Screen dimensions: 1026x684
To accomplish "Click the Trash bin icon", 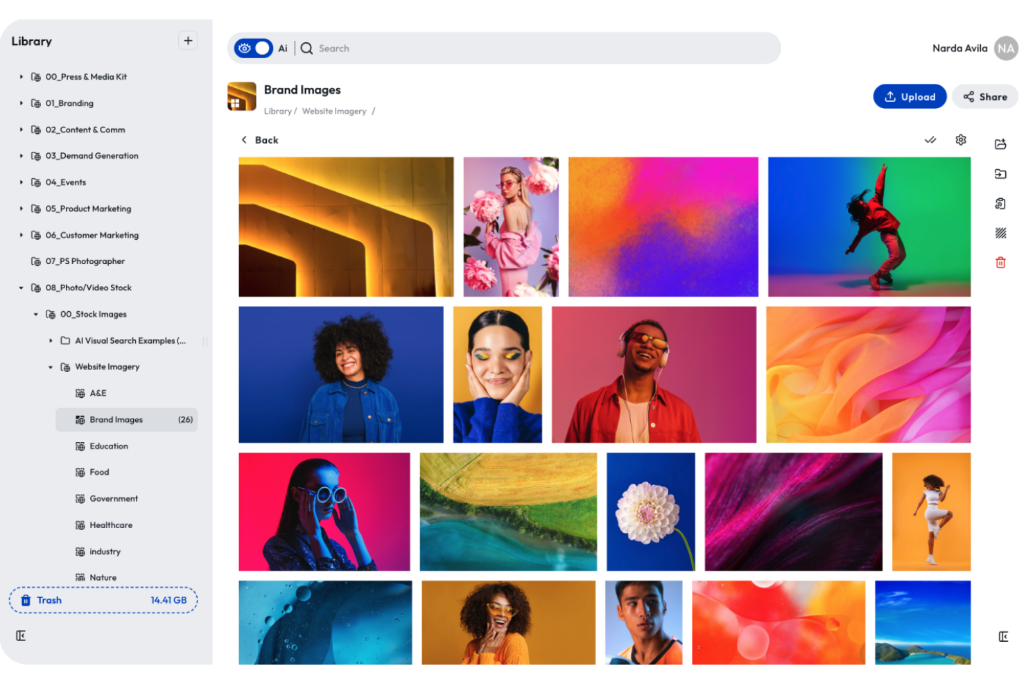I will 26,600.
